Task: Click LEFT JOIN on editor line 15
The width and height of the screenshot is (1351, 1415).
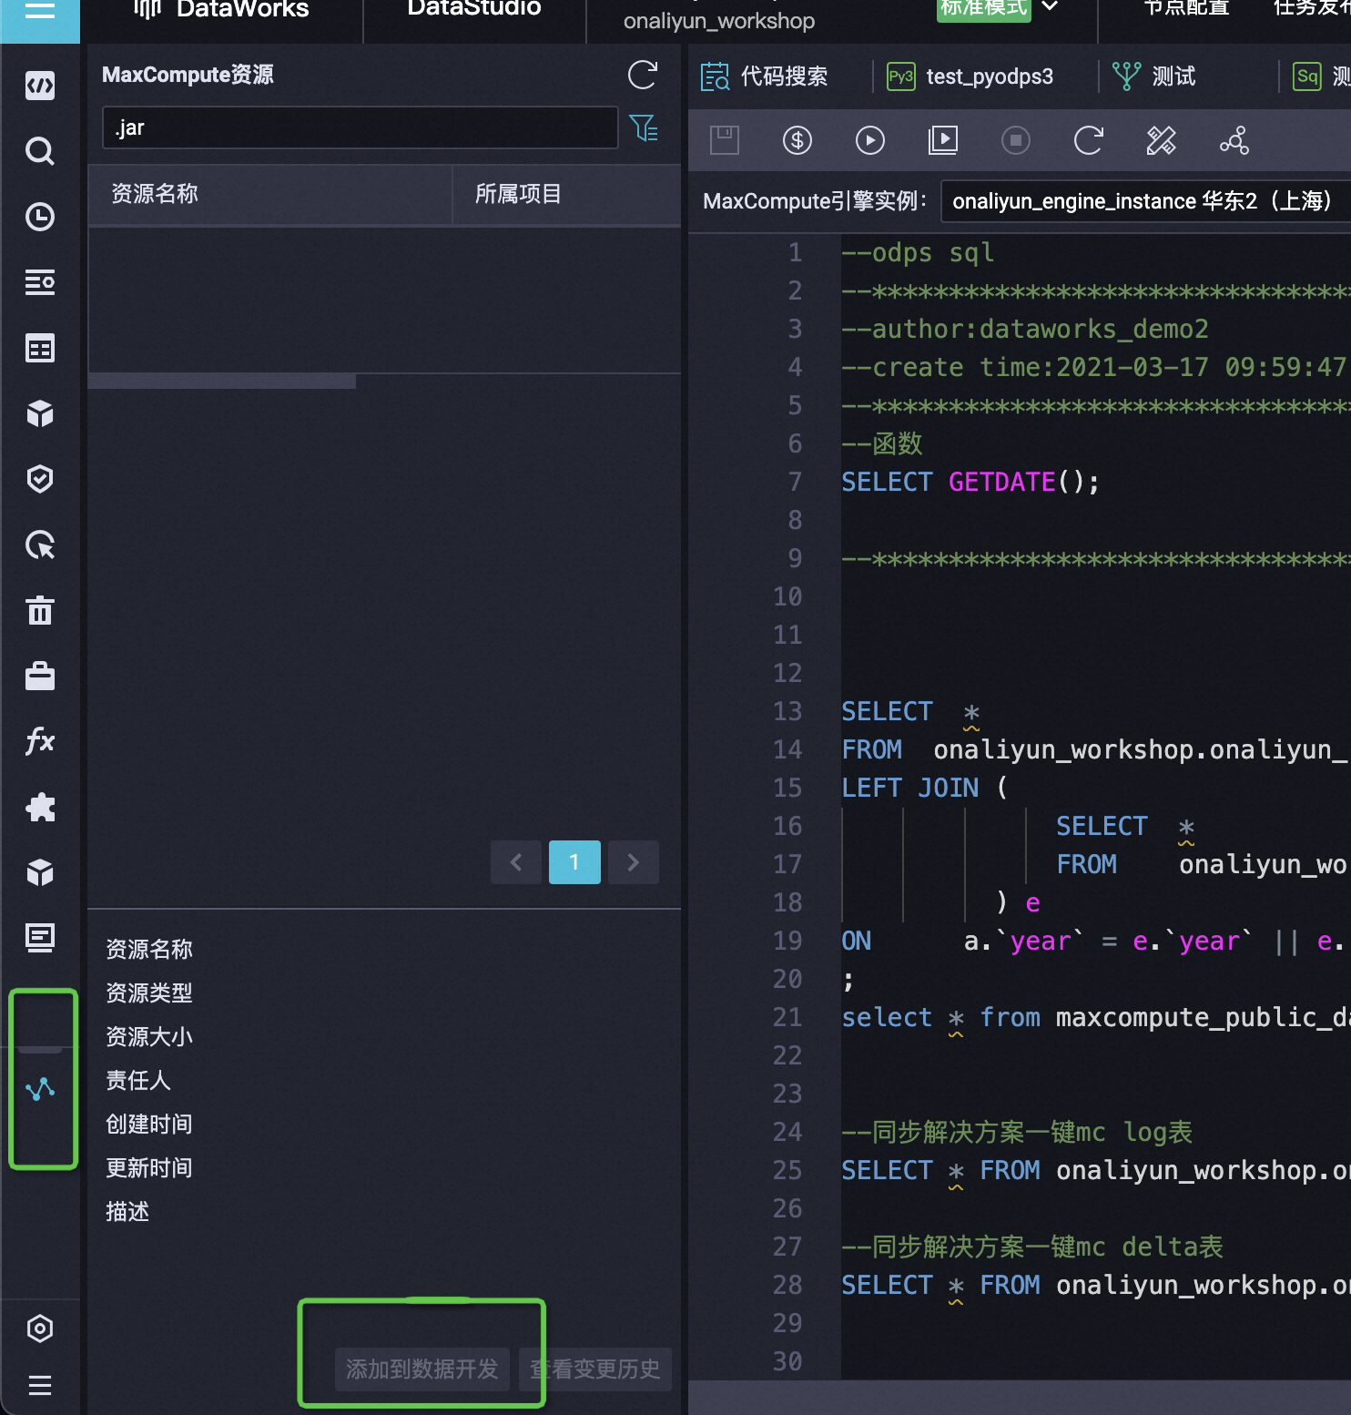Action: click(x=910, y=788)
